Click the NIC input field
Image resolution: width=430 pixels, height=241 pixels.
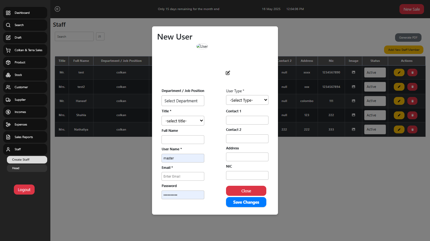click(x=247, y=175)
